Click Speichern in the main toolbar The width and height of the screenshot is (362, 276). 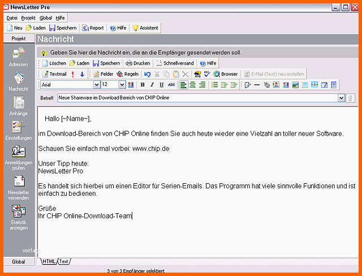63,28
